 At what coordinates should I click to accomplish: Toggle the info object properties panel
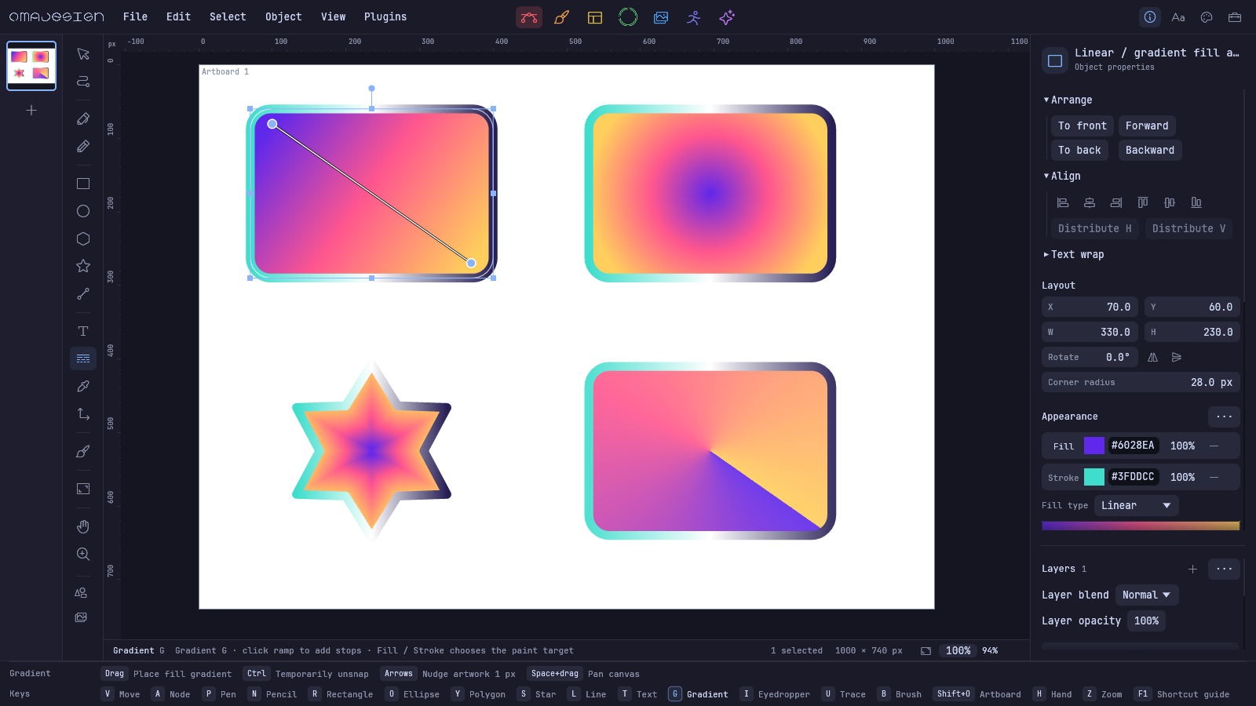click(x=1150, y=17)
